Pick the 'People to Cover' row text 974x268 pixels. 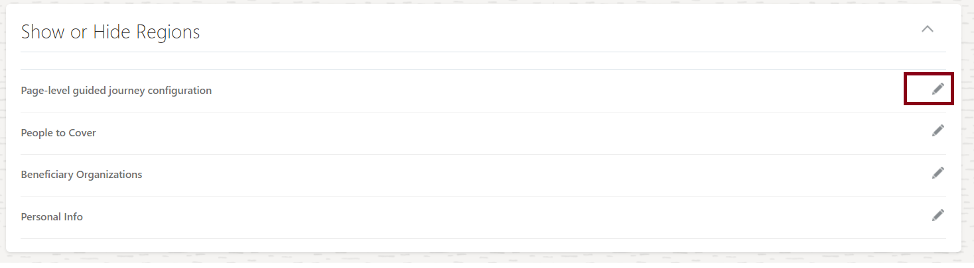[x=58, y=133]
